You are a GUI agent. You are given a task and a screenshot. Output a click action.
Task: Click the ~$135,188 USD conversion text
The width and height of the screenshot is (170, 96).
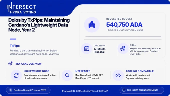pos(124,30)
